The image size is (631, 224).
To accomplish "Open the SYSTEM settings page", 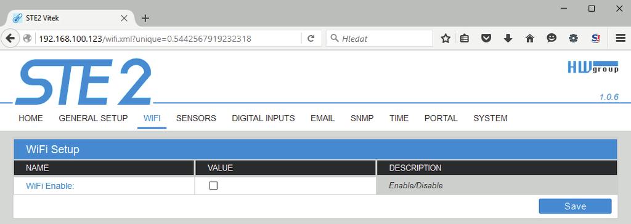I will click(490, 118).
